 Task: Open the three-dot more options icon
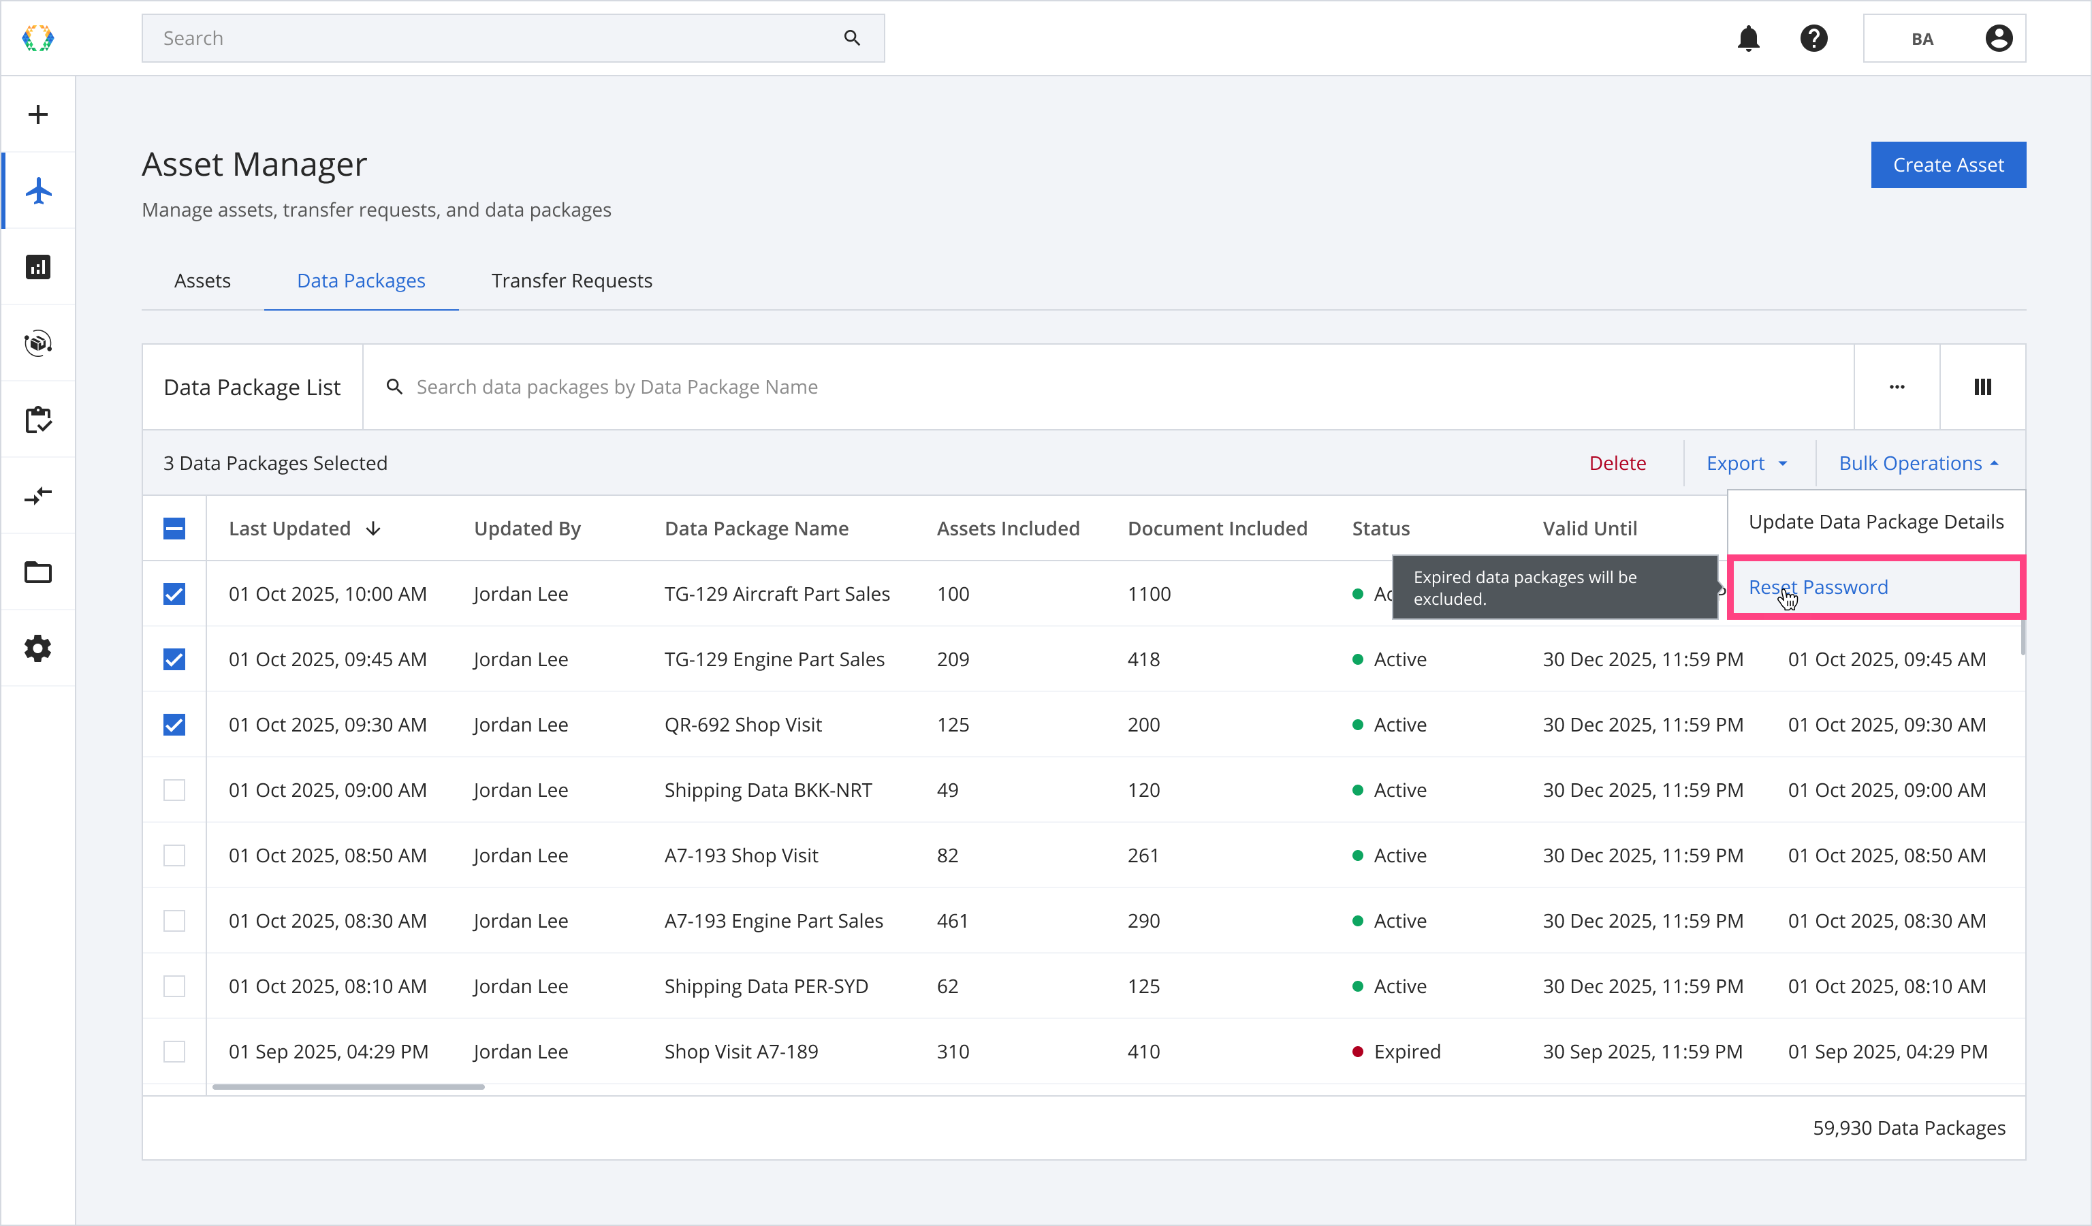[1897, 387]
